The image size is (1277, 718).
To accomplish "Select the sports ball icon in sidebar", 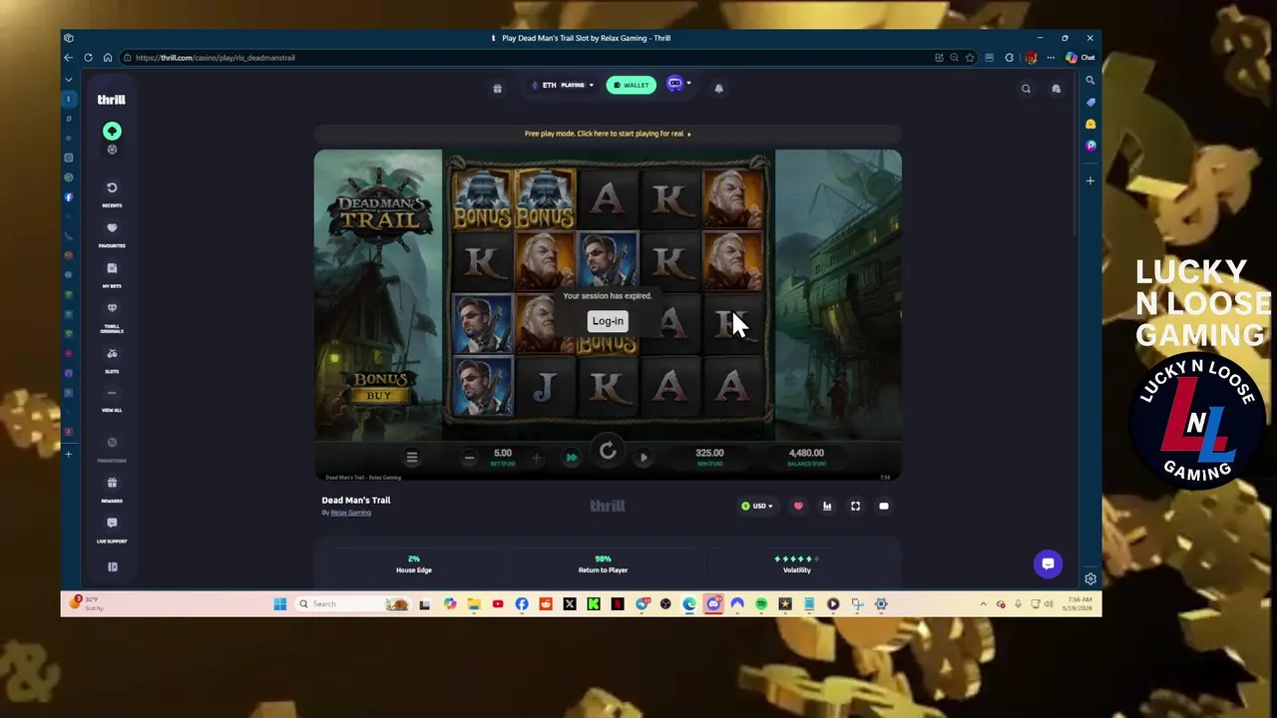I will pyautogui.click(x=112, y=150).
